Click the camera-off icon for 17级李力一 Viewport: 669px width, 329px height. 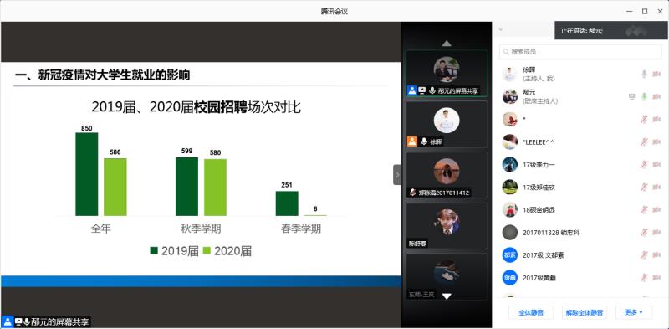click(x=656, y=164)
